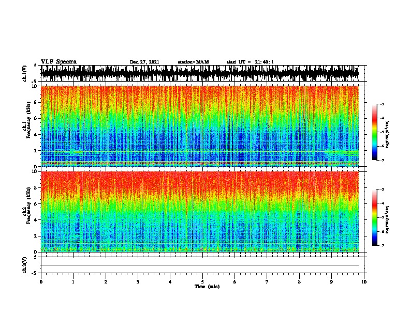This screenshot has height=316, width=410.
Task: Click the flat ch.3 voltage line
Action: [200, 265]
